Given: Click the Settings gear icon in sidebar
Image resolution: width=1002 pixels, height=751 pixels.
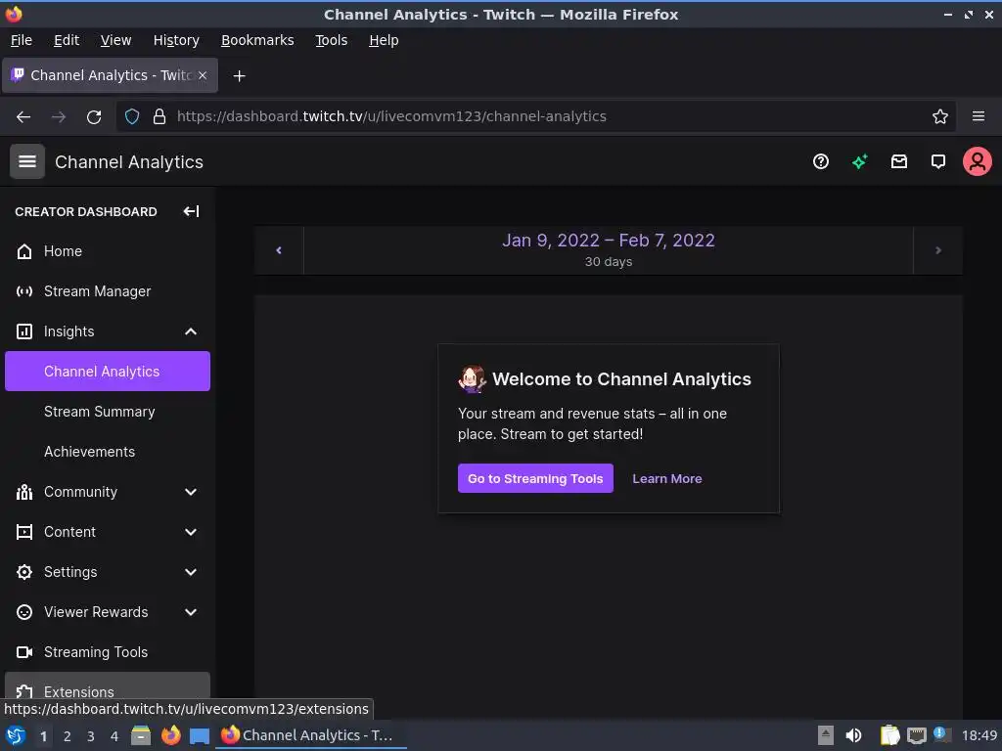Looking at the screenshot, I should pyautogui.click(x=24, y=572).
